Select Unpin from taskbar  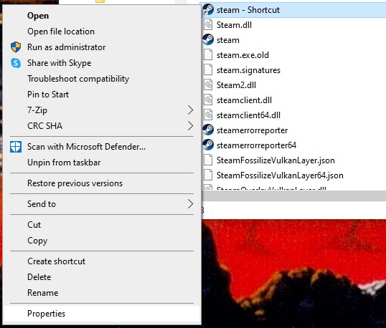click(102, 163)
